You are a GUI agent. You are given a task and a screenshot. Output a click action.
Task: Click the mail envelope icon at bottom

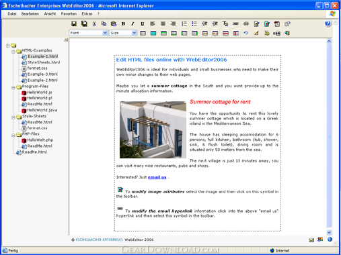[311, 240]
